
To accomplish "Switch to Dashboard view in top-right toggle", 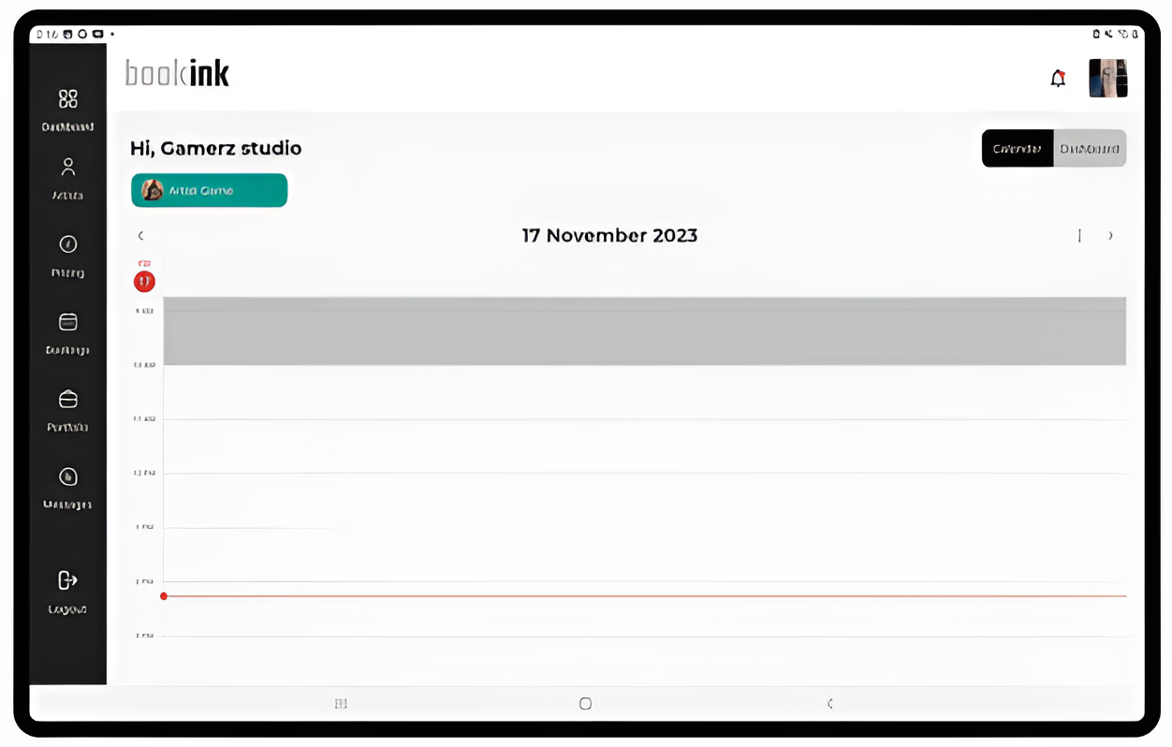I will click(1090, 149).
